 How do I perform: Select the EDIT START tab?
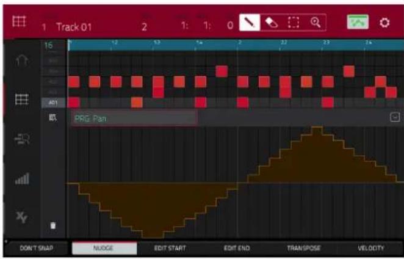(x=170, y=248)
